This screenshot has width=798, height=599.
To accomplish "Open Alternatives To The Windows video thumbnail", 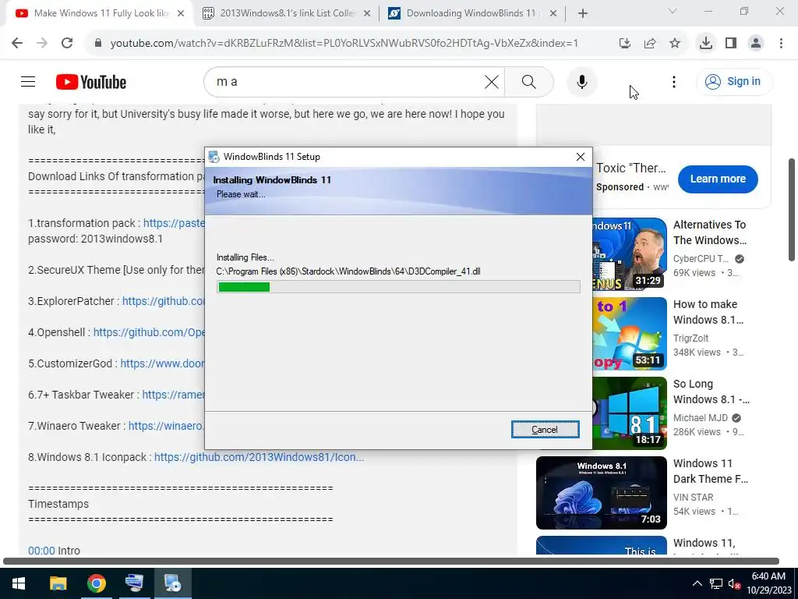I will (630, 254).
